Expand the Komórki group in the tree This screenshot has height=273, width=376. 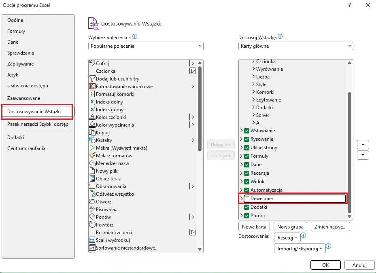[254, 92]
